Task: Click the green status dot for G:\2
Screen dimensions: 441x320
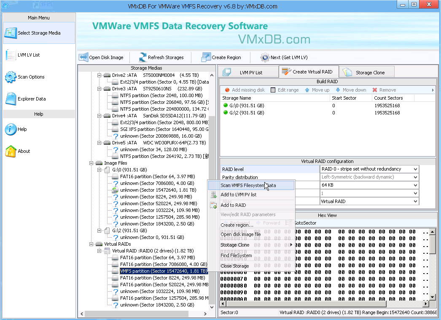Action: [225, 112]
